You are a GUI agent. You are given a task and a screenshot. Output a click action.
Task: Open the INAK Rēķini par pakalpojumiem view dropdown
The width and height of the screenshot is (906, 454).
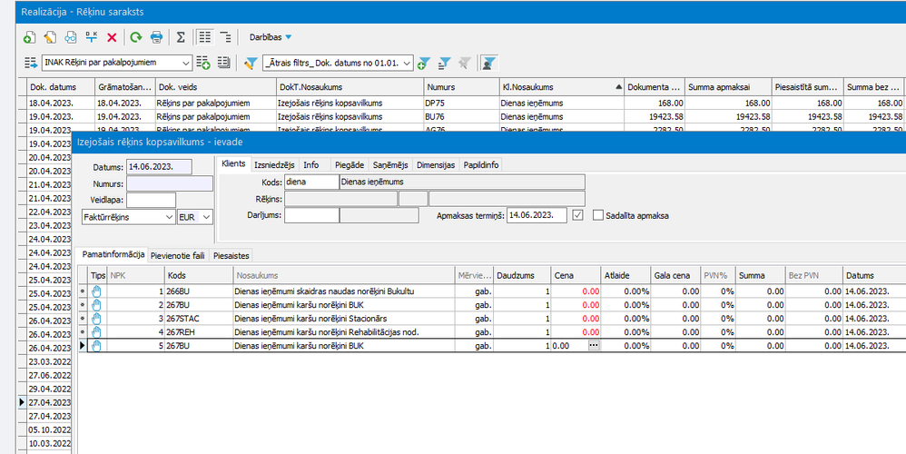pos(186,63)
